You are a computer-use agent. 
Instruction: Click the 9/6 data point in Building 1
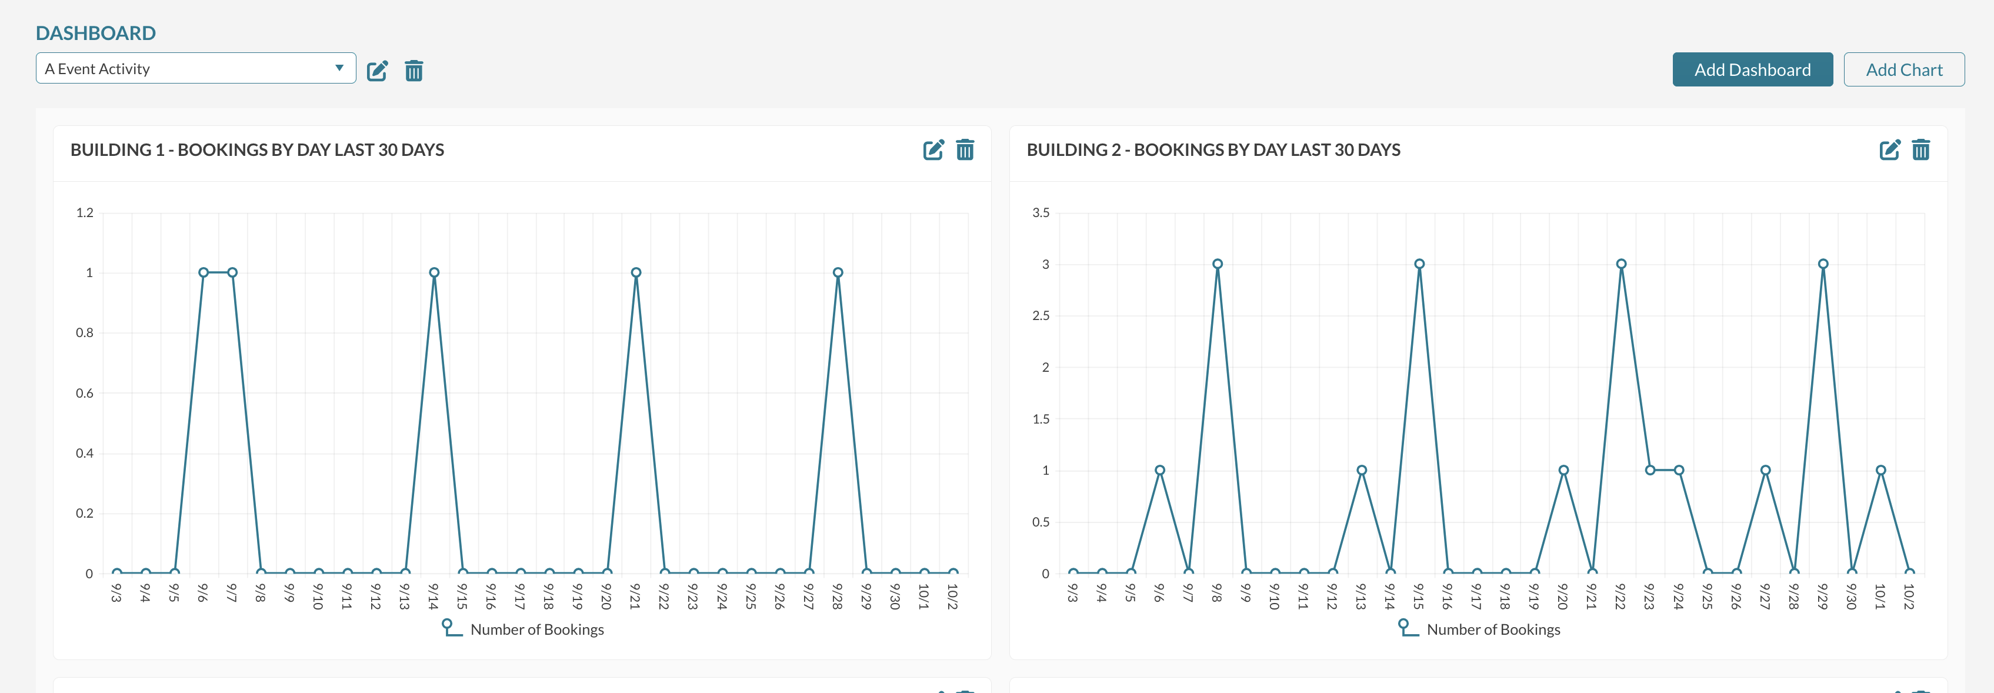pos(204,272)
